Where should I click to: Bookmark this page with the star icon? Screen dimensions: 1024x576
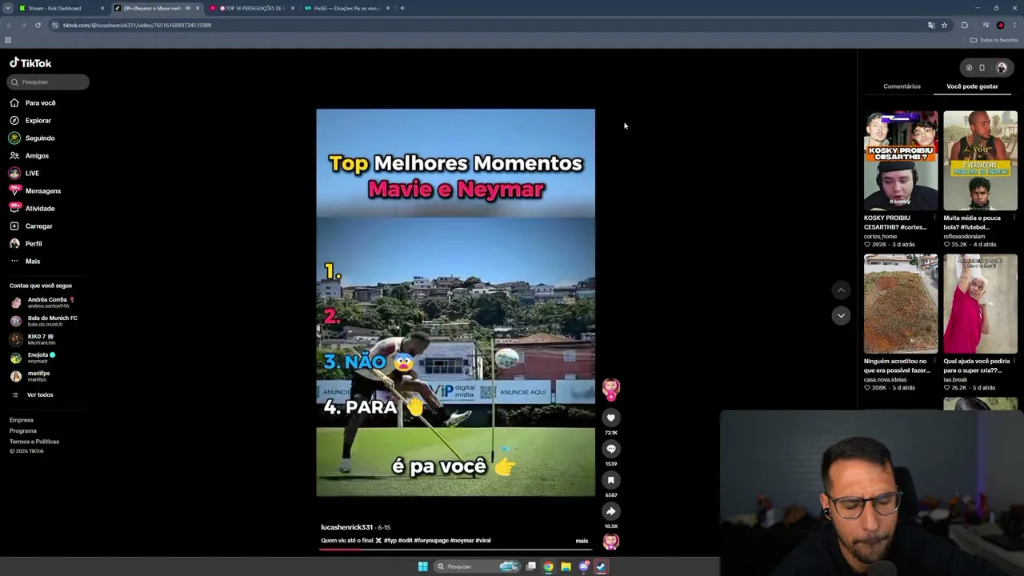click(x=944, y=25)
